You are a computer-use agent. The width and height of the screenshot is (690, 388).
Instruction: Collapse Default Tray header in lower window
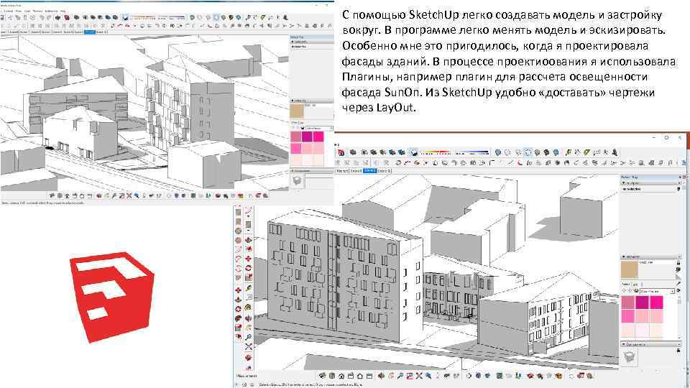650,177
